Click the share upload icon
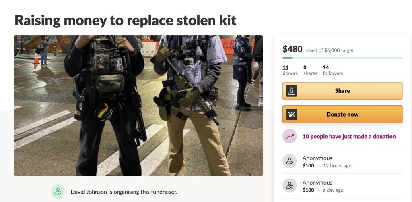 [291, 91]
